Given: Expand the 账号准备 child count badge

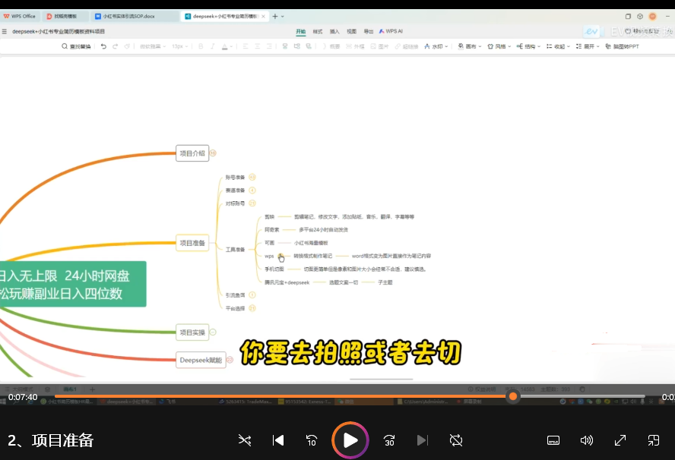Looking at the screenshot, I should coord(252,177).
